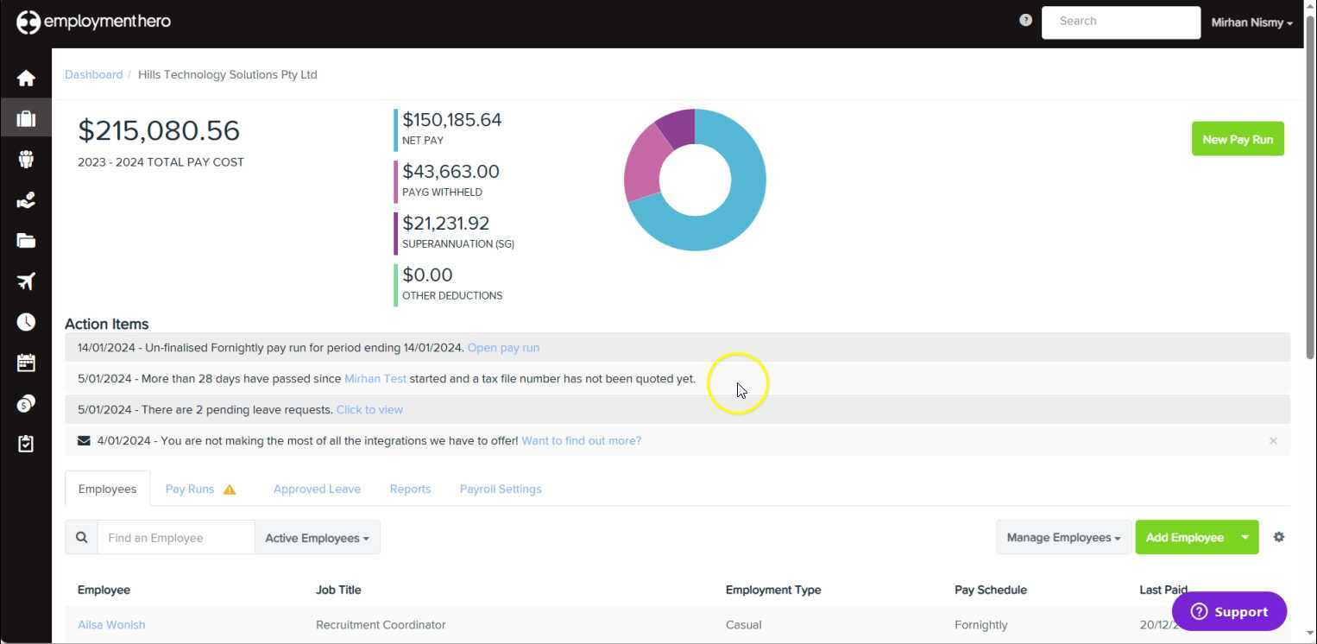Open the Manage Employees dropdown
Viewport: 1317px width, 644px height.
tap(1062, 537)
